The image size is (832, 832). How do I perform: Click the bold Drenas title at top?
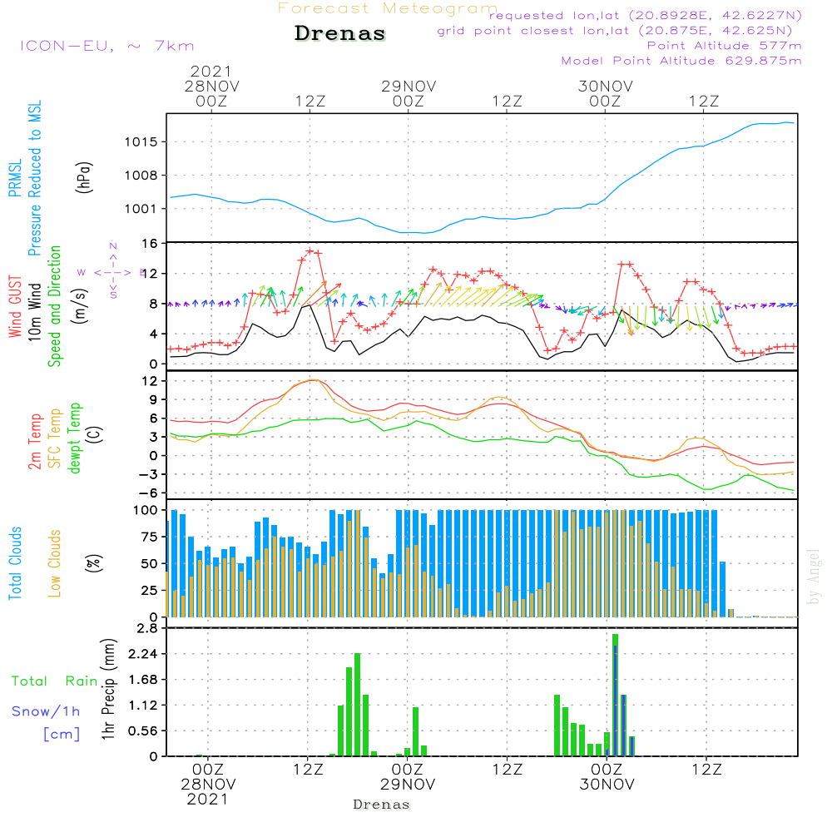point(340,34)
